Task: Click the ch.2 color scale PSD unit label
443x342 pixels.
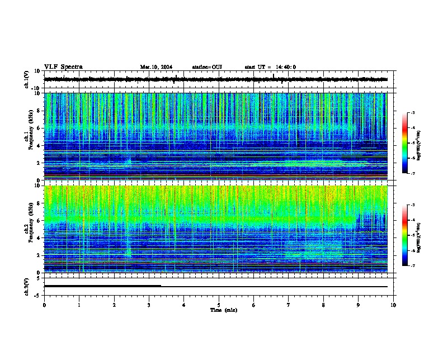Action: [x=418, y=237]
